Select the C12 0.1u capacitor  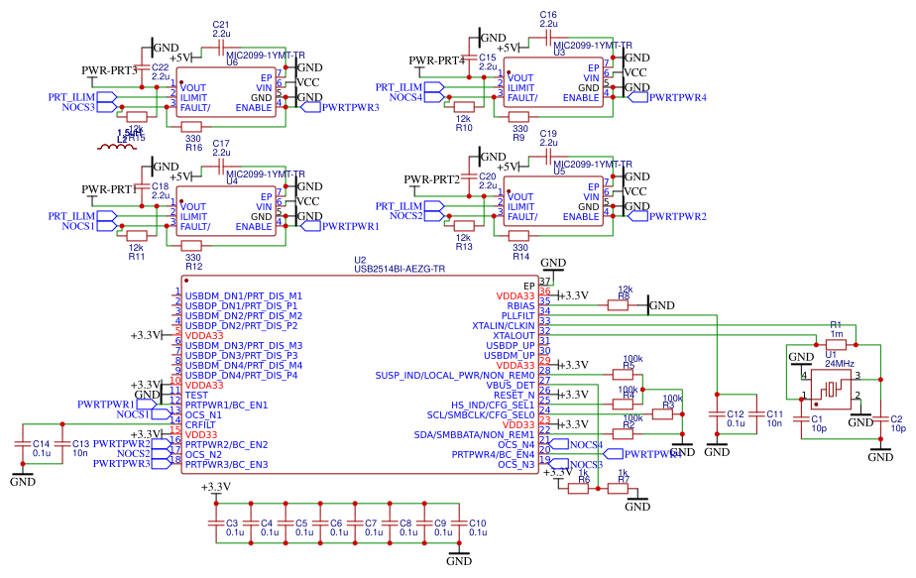coord(717,414)
